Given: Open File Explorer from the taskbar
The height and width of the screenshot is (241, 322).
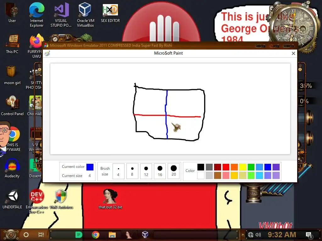Looking at the screenshot, I should 112,235.
